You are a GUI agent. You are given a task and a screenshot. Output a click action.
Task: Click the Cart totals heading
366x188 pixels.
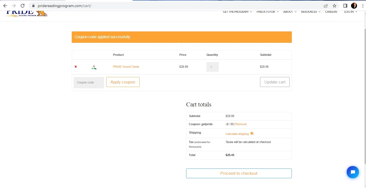(x=199, y=105)
